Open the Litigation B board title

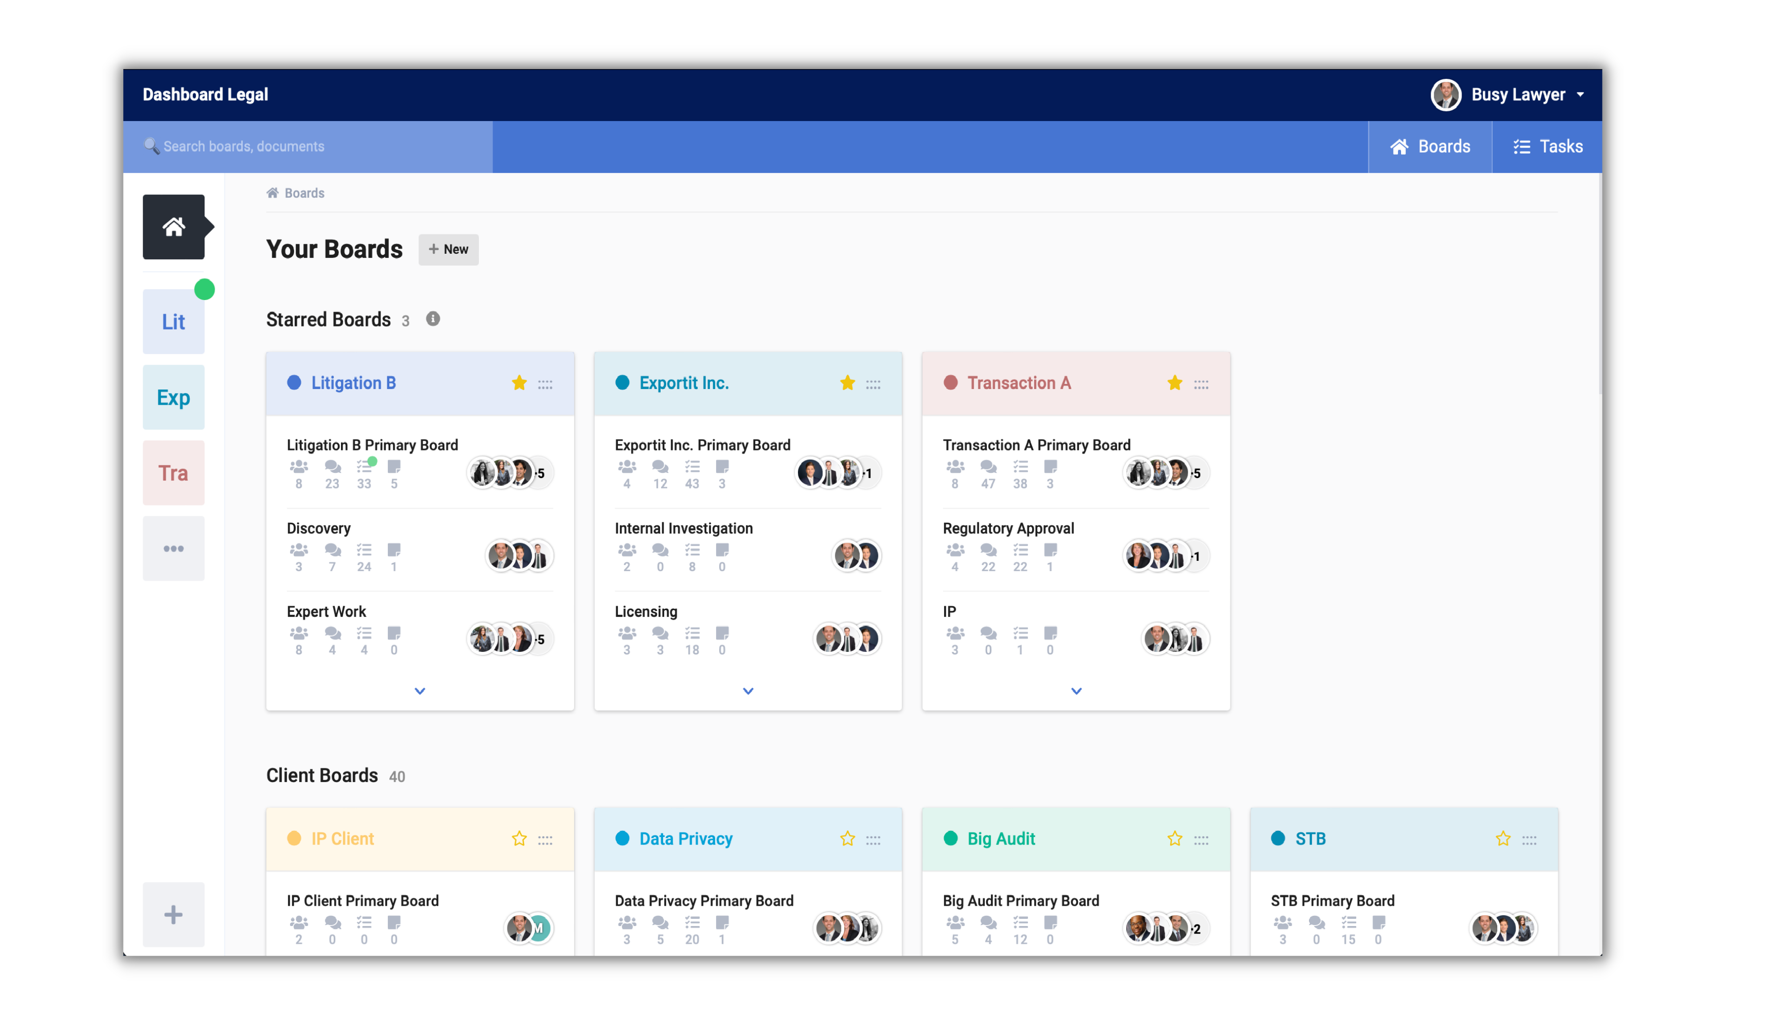coord(353,382)
